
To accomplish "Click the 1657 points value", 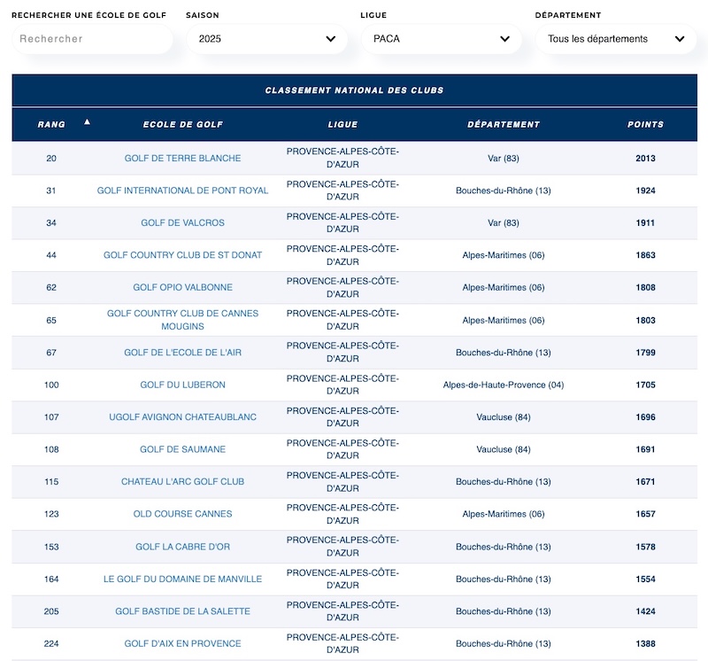I will [645, 514].
